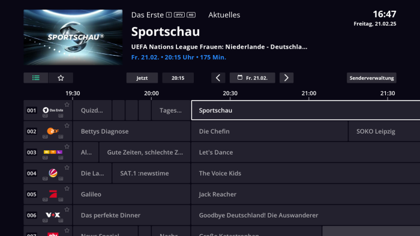Viewport: 420px width, 236px height.
Task: Click the HD badge beside Das Erste
Action: [191, 15]
